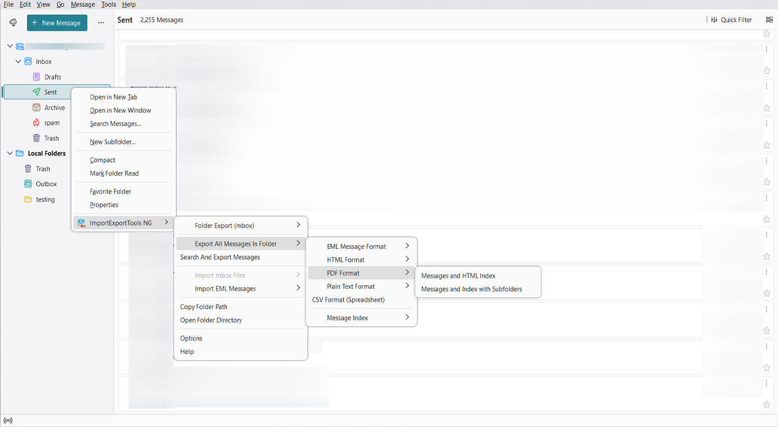This screenshot has height=427, width=778.
Task: Click the Spaces toolbar icon top-left
Action: tap(12, 22)
